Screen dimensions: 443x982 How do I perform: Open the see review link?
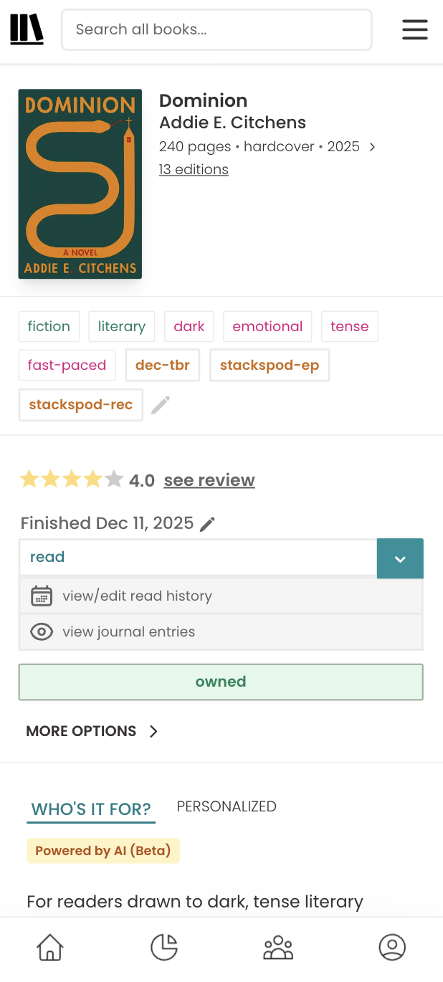pos(209,480)
